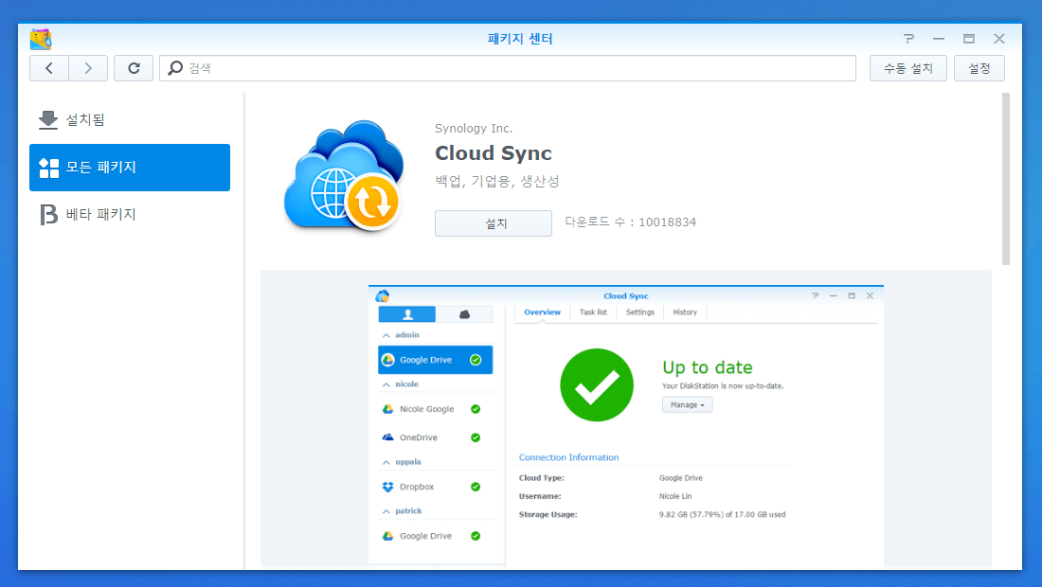Screen dimensions: 1042x587
Task: Click the Up to date status text
Action: [x=707, y=367]
